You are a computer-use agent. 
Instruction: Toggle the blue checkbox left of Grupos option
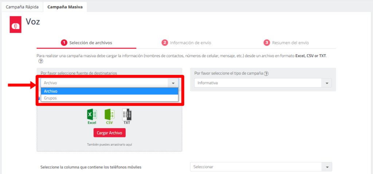pos(39,98)
